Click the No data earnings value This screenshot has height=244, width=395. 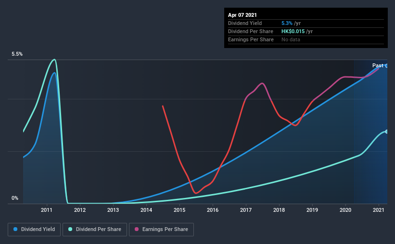291,39
